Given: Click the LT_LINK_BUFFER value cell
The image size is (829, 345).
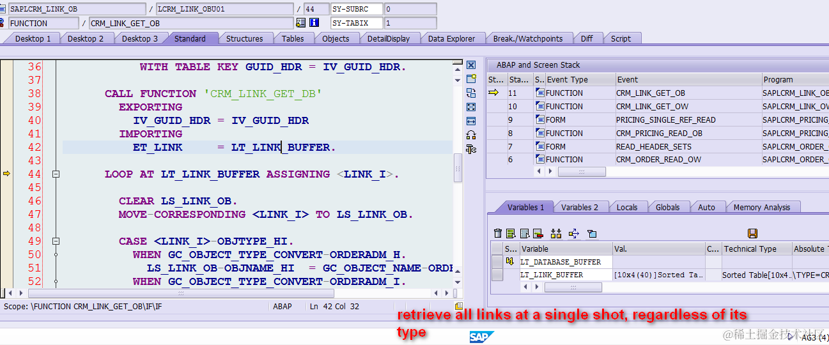Looking at the screenshot, I should (x=658, y=275).
